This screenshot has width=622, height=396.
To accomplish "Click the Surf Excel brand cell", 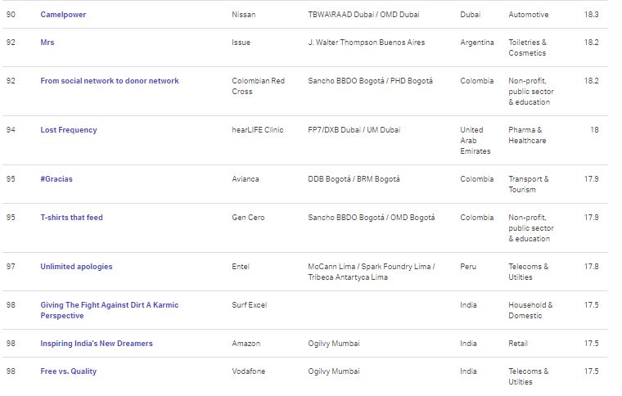I will coord(249,305).
